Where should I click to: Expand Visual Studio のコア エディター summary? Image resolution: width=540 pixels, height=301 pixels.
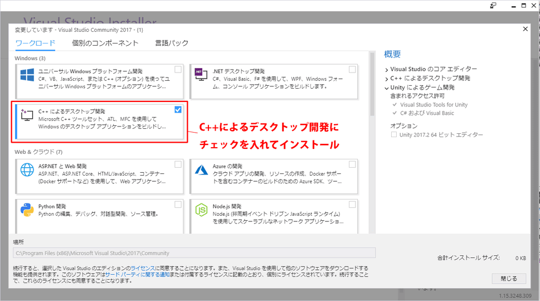[387, 70]
